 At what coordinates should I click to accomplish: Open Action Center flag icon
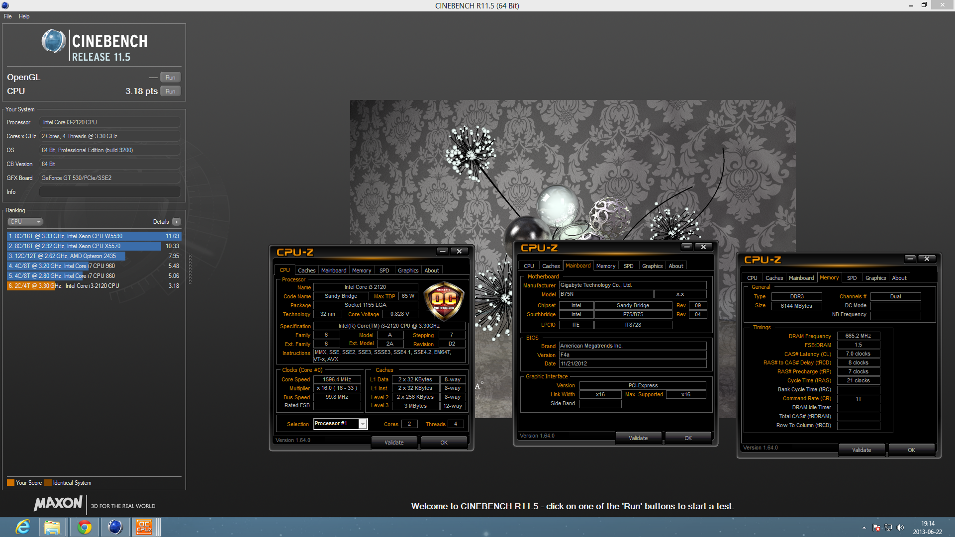876,528
